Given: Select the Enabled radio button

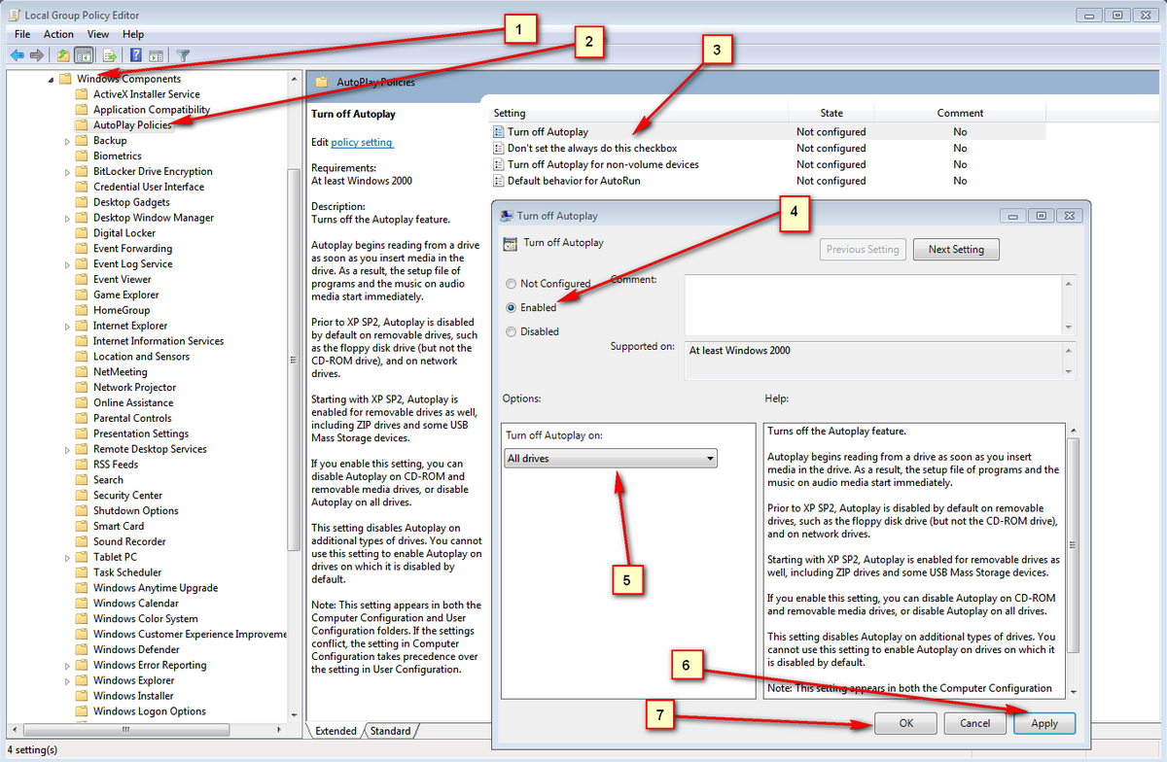Looking at the screenshot, I should 512,307.
